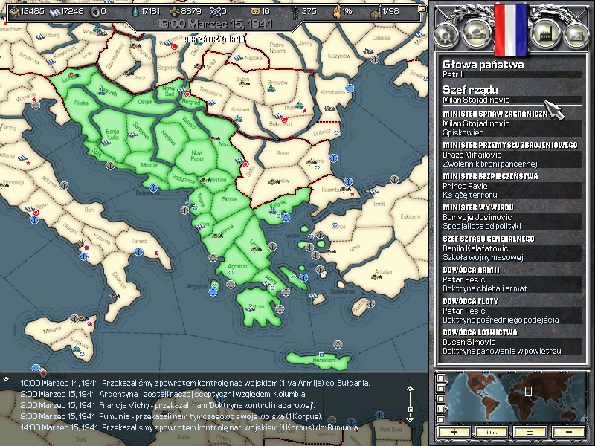Screen dimensions: 595x446
Task: Click the energy resource icon showing 13485
Action: pos(14,12)
